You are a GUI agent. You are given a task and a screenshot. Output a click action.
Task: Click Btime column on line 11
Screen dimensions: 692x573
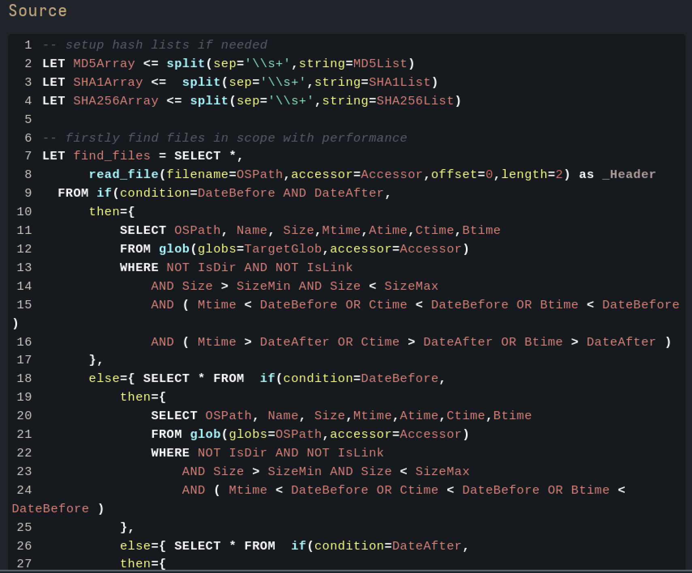(481, 230)
